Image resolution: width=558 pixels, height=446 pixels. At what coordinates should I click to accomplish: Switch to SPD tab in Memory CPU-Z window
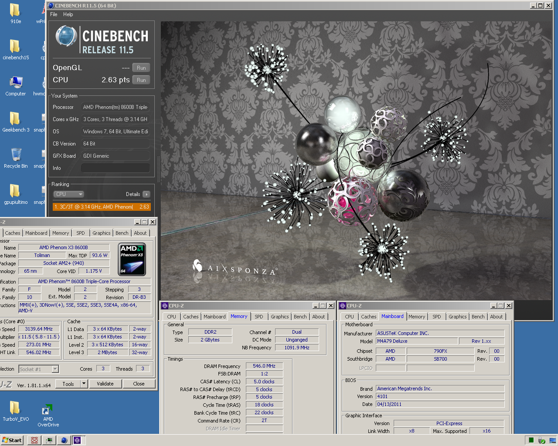pos(259,317)
